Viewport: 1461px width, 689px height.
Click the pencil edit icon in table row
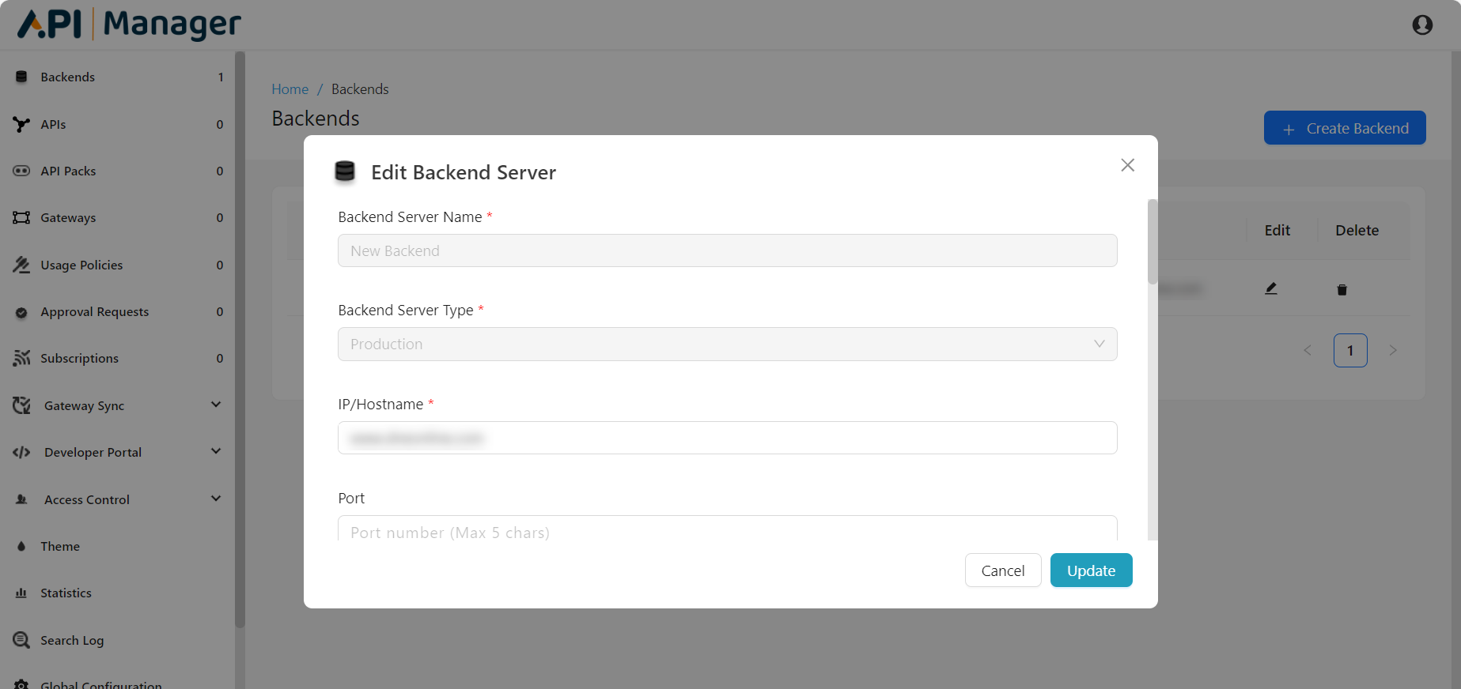coord(1270,289)
